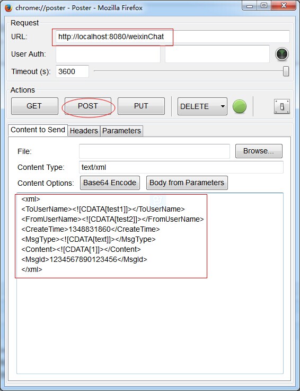Click the green send action button
Screen dimensions: 300x391
[x=240, y=106]
